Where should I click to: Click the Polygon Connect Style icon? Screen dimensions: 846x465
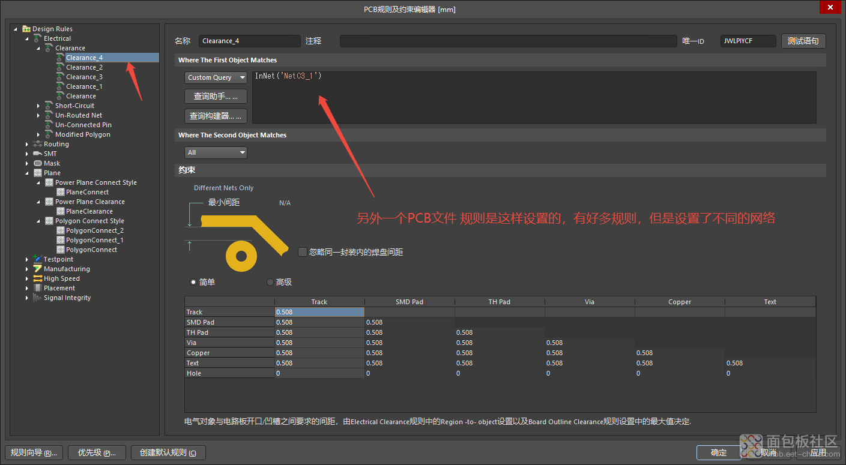tap(49, 221)
